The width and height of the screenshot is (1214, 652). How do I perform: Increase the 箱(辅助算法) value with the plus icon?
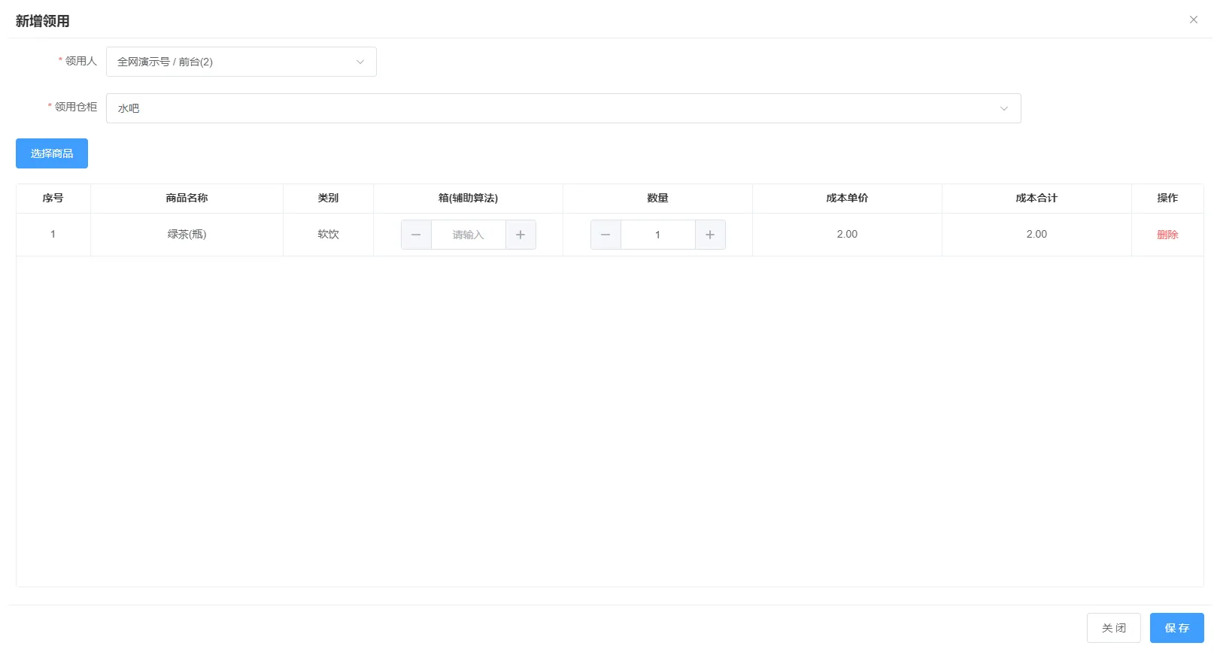coord(521,235)
